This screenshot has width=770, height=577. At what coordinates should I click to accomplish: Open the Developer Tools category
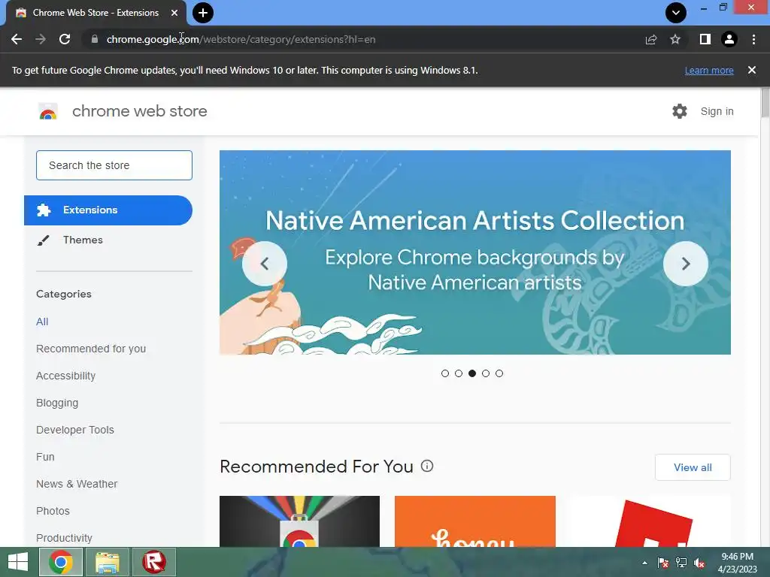[x=75, y=430]
